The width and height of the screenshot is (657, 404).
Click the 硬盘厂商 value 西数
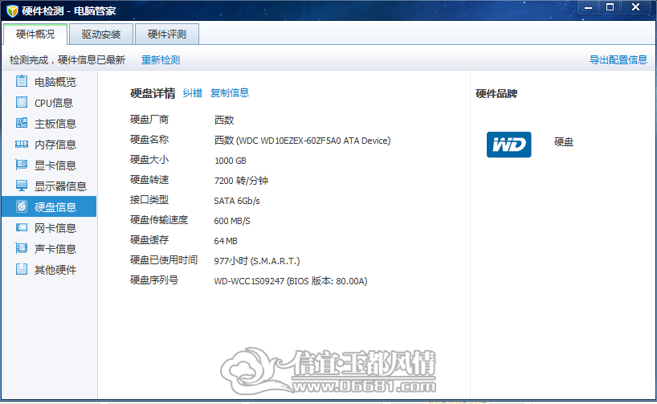tap(224, 120)
